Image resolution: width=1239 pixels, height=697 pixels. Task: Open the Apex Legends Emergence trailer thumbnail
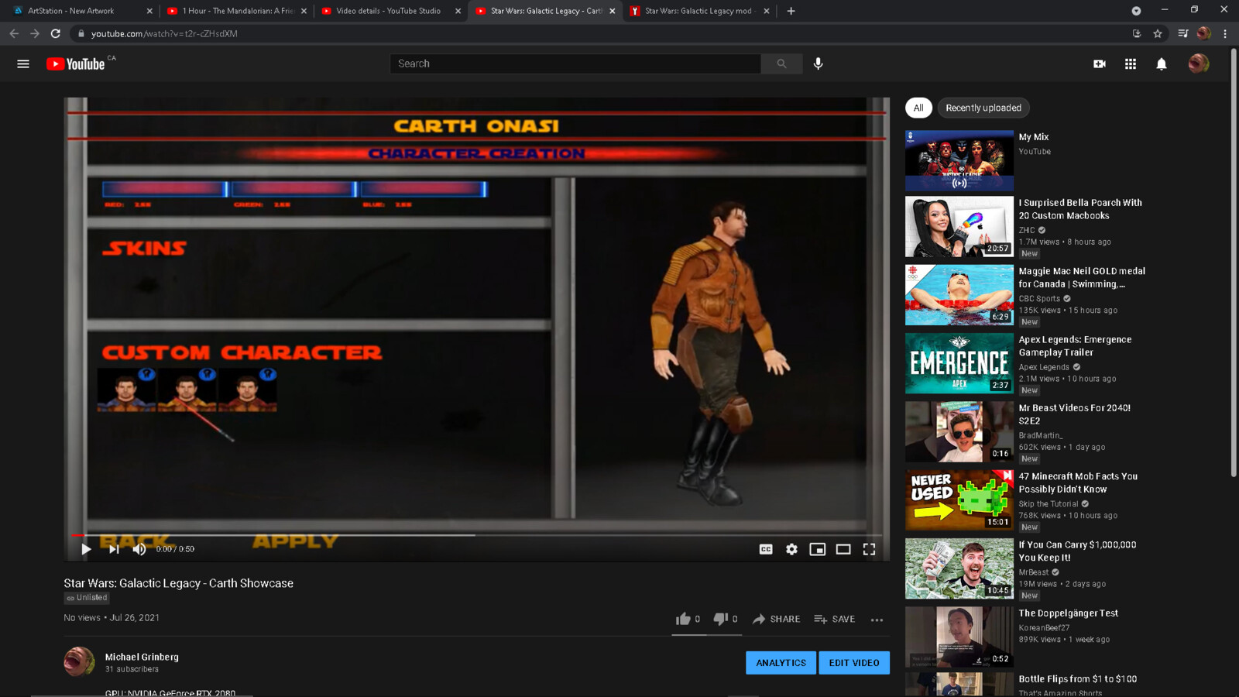959,363
